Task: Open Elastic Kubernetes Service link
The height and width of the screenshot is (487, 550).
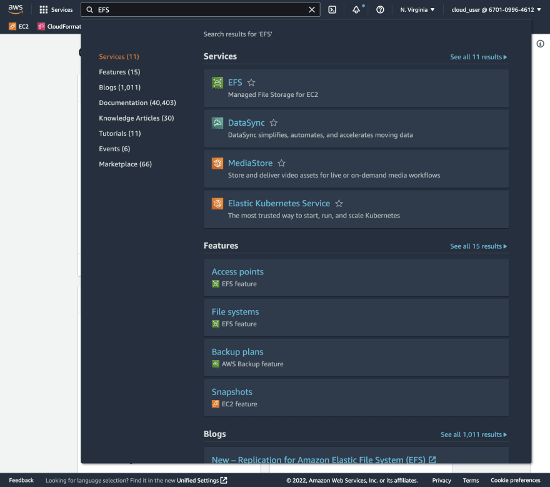Action: (279, 204)
